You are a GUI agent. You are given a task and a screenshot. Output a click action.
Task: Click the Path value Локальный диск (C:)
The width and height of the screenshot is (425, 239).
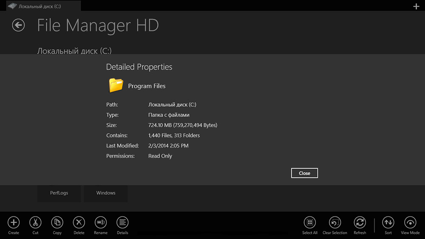(172, 105)
